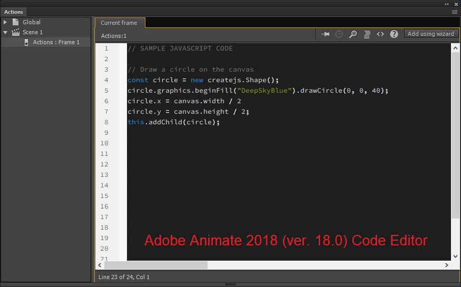Viewport: 461px width, 287px height.
Task: Click "canvas.height" on line 7
Action: 201,112
